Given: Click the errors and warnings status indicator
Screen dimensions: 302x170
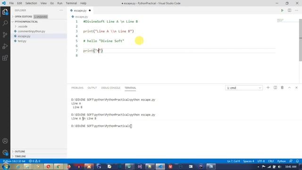Looking at the screenshot, I should pyautogui.click(x=34, y=161).
